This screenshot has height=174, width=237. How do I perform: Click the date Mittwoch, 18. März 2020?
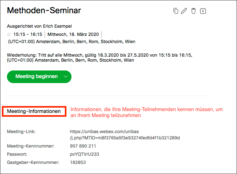point(73,34)
